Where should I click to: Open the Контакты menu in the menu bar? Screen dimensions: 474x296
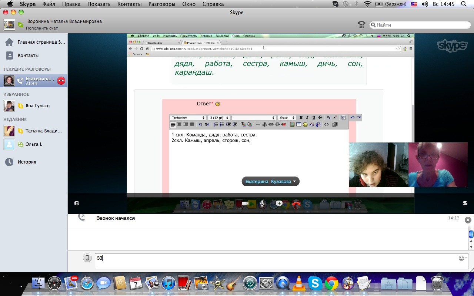(x=129, y=4)
